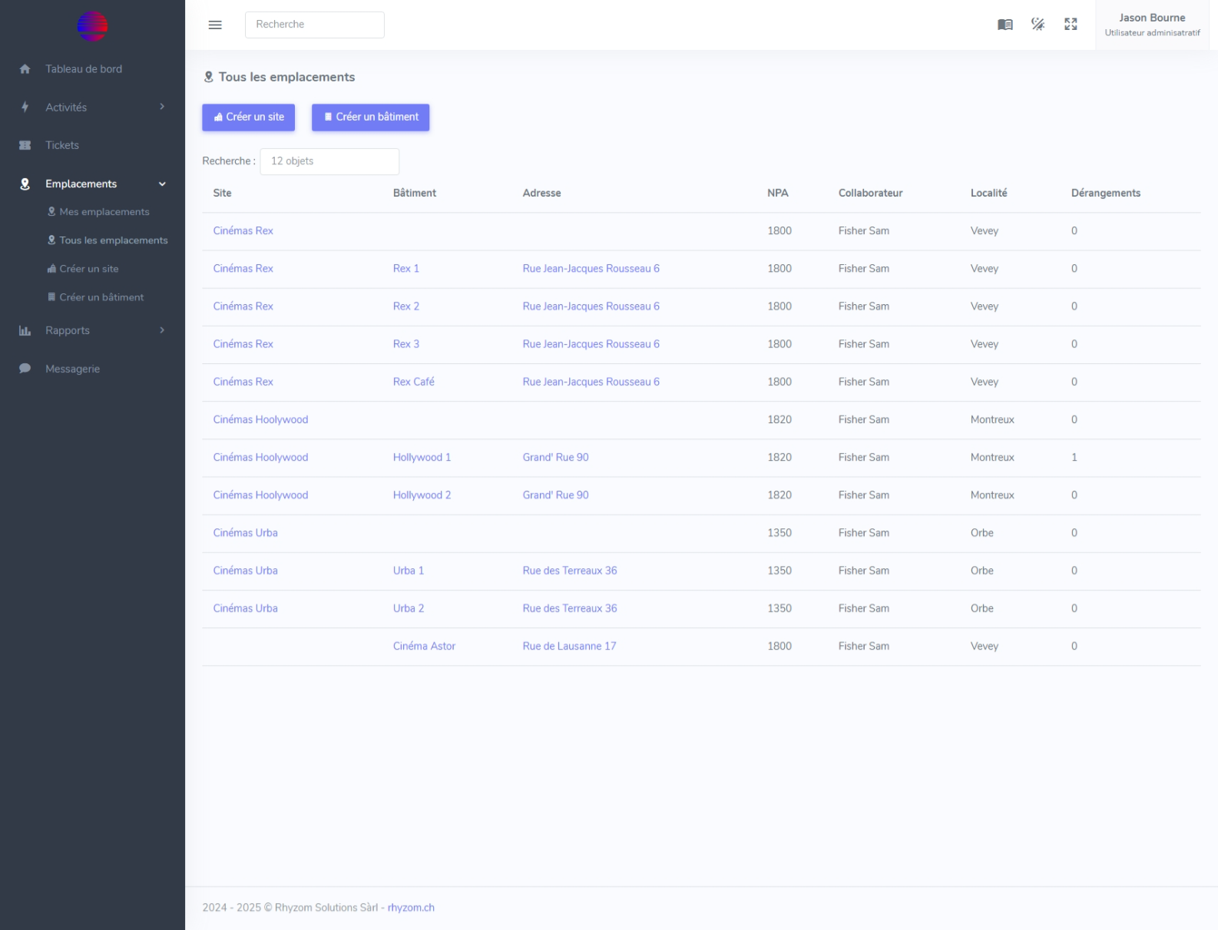Viewport: 1218px width, 930px height.
Task: Select Créer un bâtiment in the sidebar
Action: pos(101,297)
